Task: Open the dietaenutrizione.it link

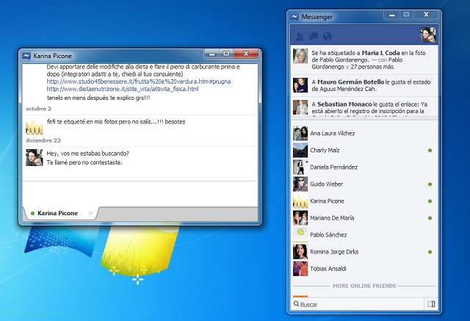Action: point(121,89)
